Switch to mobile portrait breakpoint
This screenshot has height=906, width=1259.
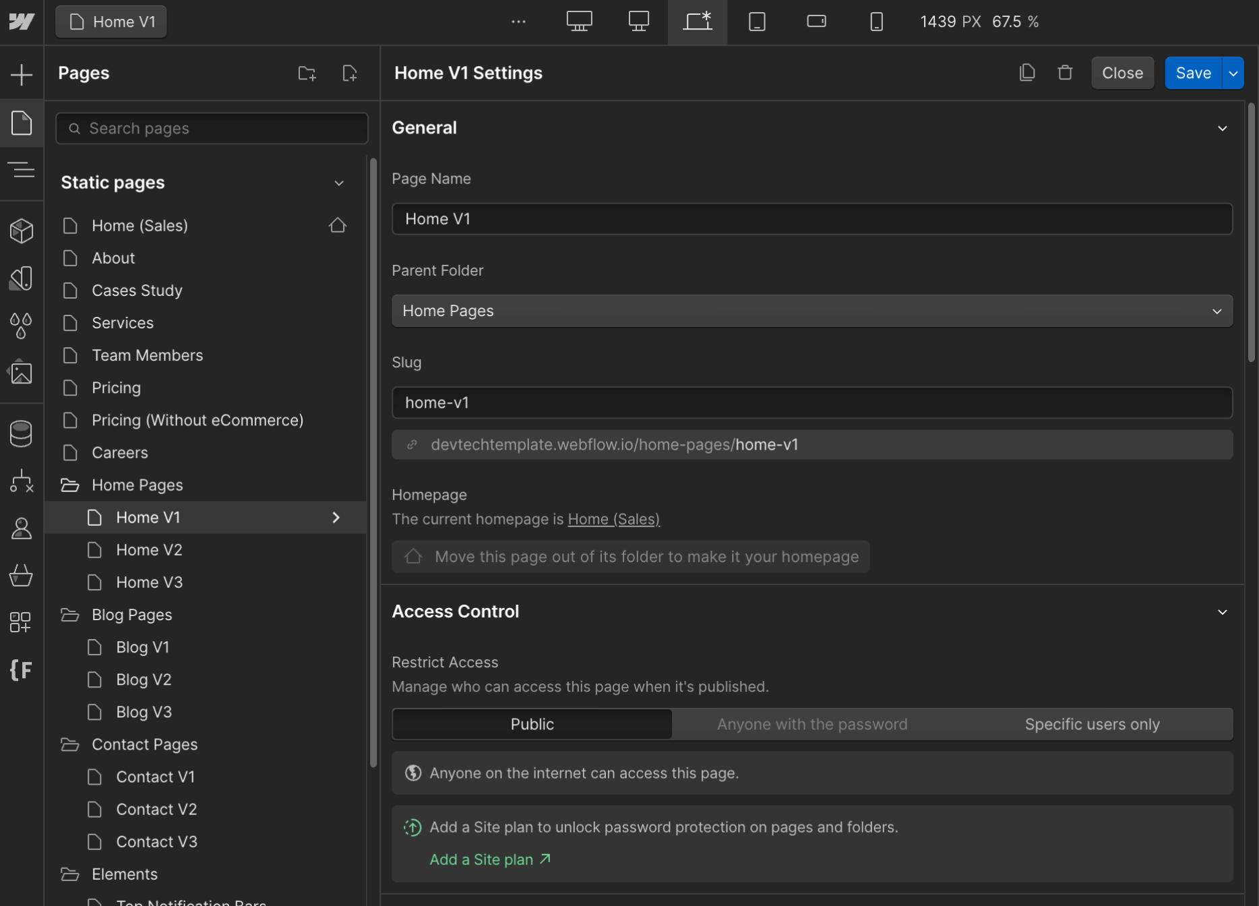coord(876,21)
